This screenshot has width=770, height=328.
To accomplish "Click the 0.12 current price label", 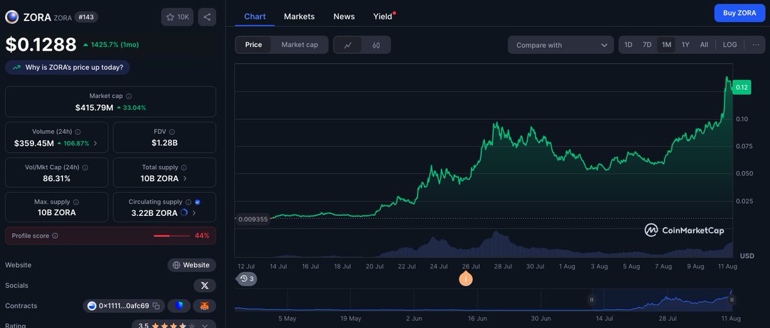I will (x=741, y=87).
